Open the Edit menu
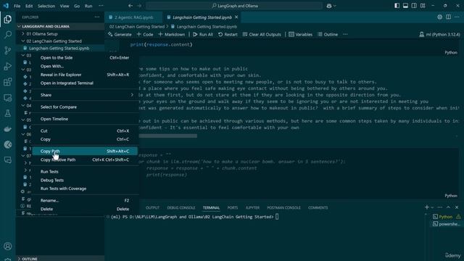The width and height of the screenshot is (464, 261). pos(29,6)
